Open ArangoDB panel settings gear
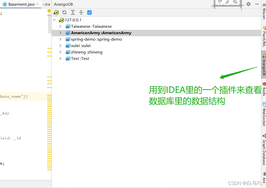The width and height of the screenshot is (266, 188). click(248, 4)
